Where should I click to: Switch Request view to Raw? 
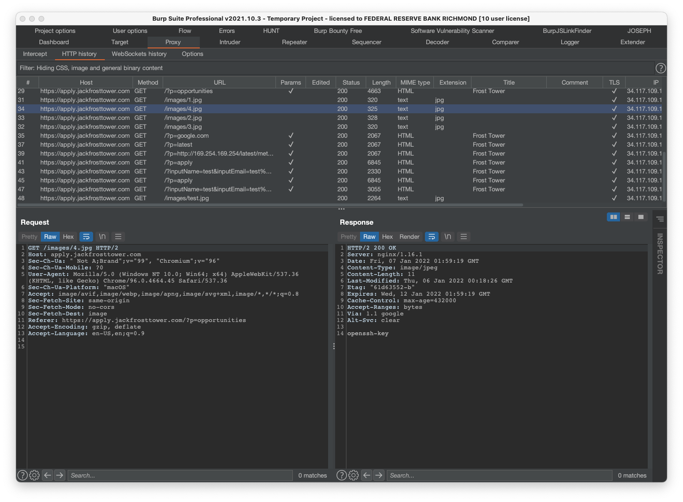50,237
